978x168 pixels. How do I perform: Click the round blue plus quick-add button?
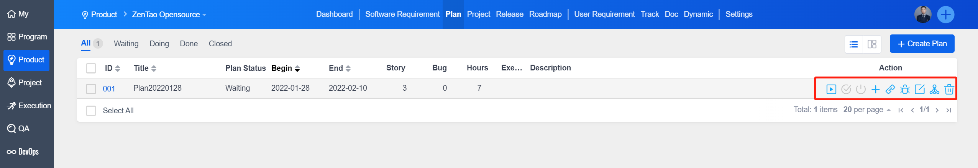click(945, 15)
